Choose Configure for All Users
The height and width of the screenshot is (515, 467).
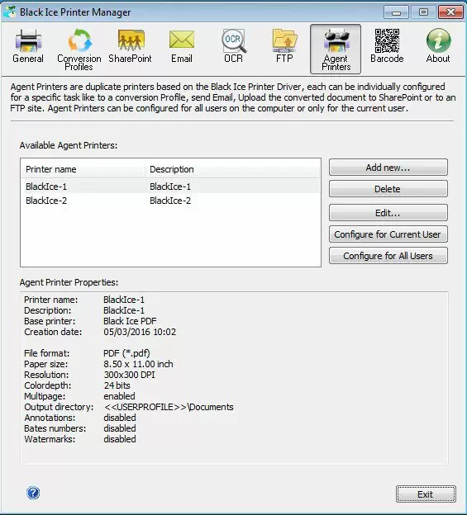click(x=388, y=256)
